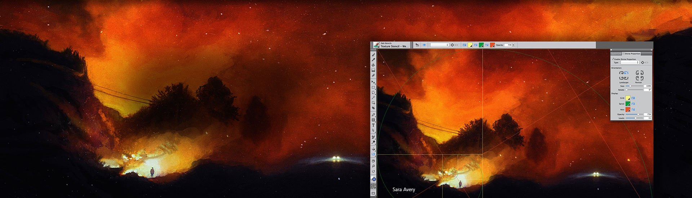Click the Opacity 75% field in property bar

(x=508, y=45)
